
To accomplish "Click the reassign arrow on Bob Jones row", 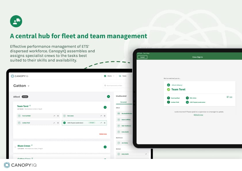I will pos(101,116).
